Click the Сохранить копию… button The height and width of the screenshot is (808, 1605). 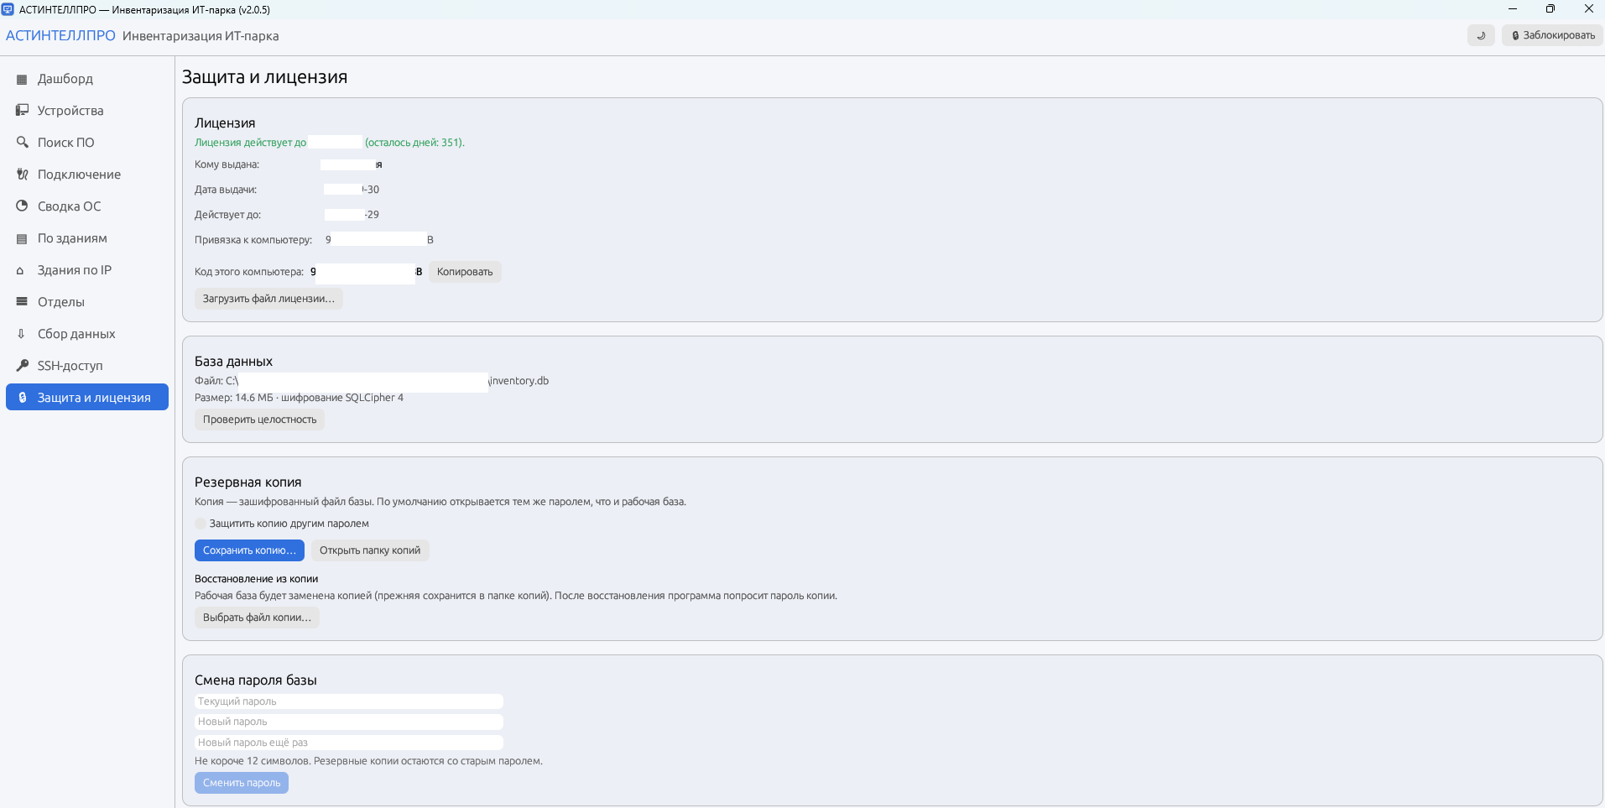click(249, 550)
